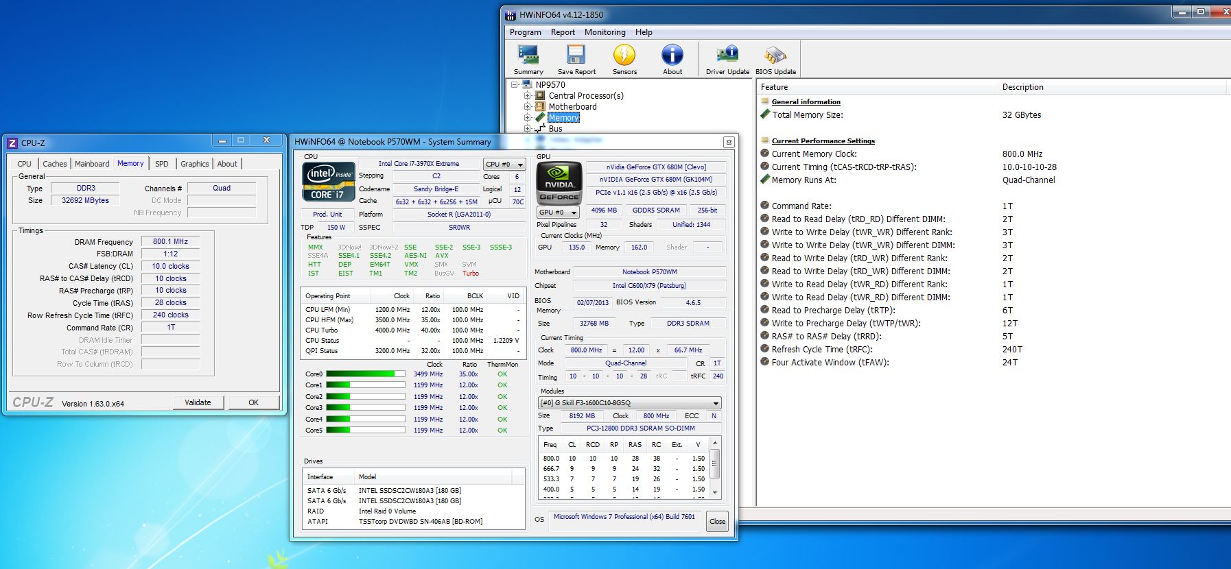Viewport: 1231px width, 569px height.
Task: Open the Monitoring menu
Action: 605,32
